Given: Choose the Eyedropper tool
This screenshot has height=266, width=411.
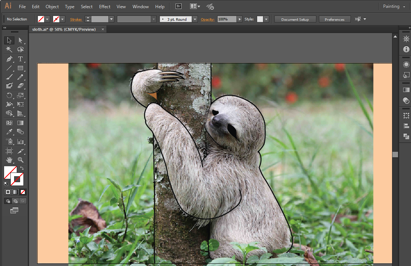Looking at the screenshot, I should coord(9,132).
